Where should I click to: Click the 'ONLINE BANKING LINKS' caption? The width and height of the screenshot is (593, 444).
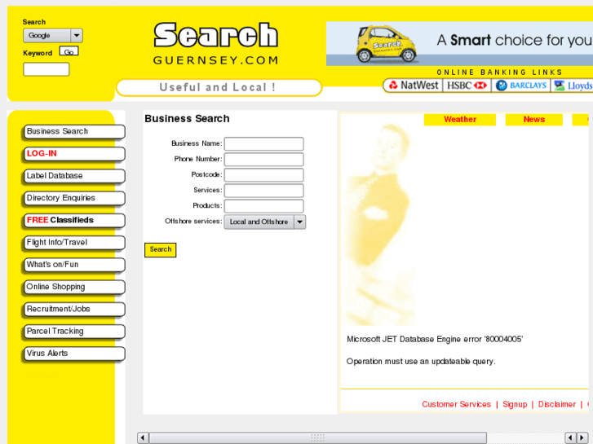click(x=499, y=73)
